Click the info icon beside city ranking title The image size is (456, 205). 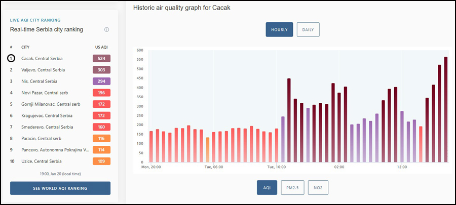point(106,30)
